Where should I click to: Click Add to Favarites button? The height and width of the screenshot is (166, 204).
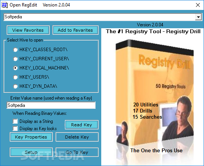pos(76,30)
